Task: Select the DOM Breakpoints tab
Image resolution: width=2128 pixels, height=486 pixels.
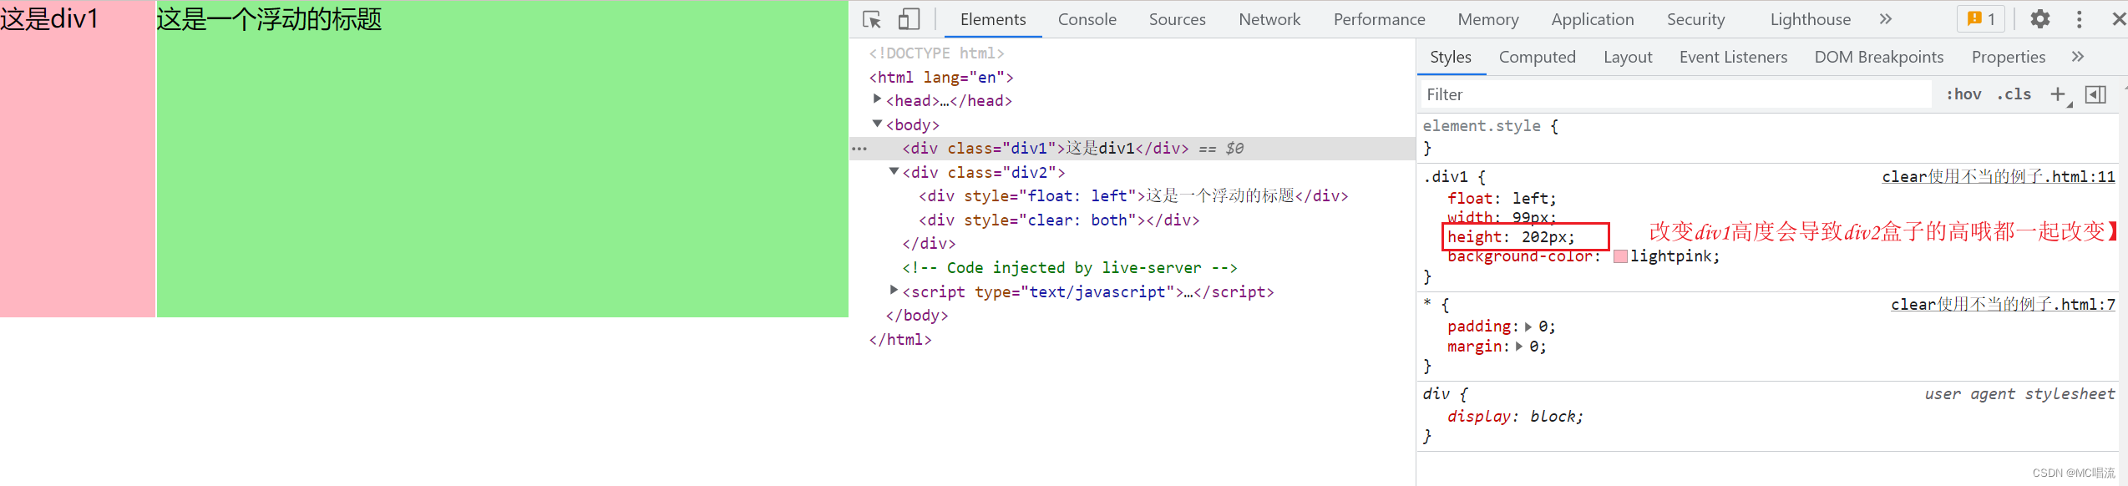Action: click(1878, 57)
